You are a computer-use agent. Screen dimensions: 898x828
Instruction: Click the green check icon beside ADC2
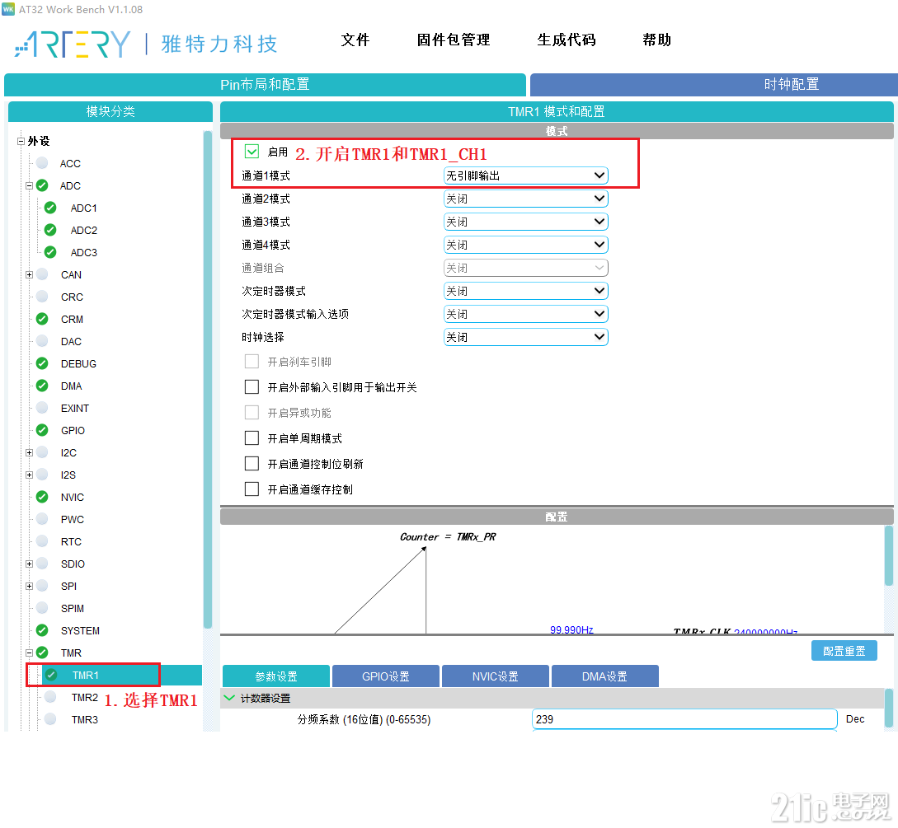pos(50,230)
